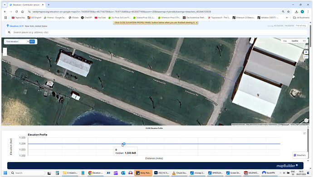This screenshot has width=313, height=177.
Task: Expand the hidden bookmarks chevron
Action: [x=287, y=18]
